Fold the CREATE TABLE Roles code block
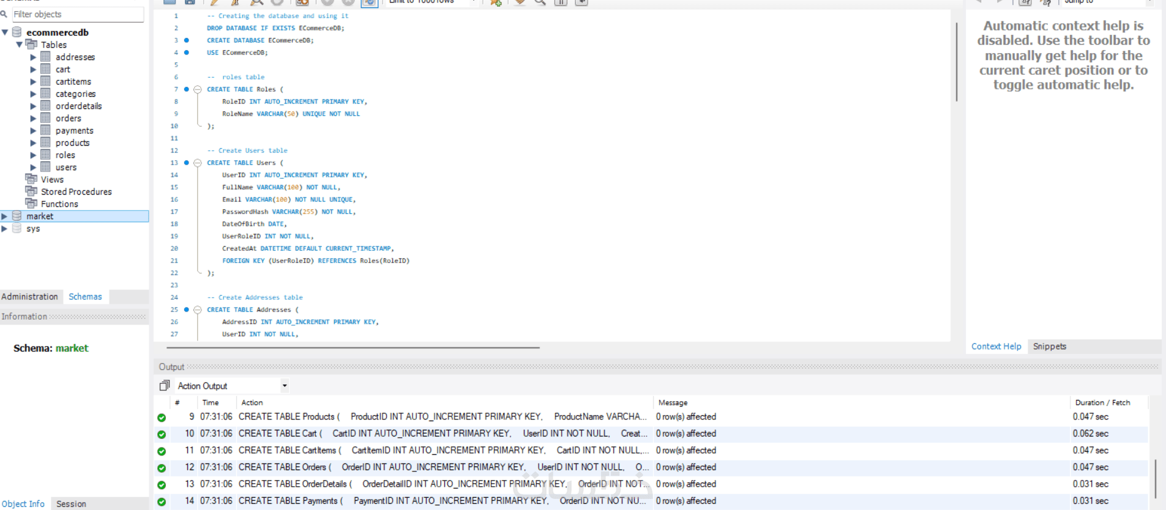Image resolution: width=1166 pixels, height=510 pixels. point(198,89)
